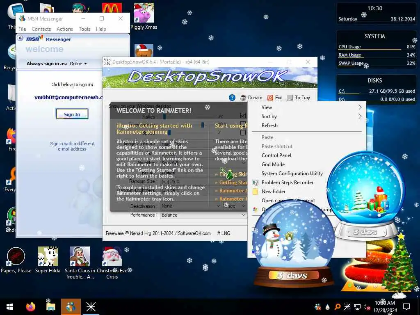The height and width of the screenshot is (315, 420).
Task: Click the C:\ disk entry in DISKS widget
Action: click(x=377, y=91)
